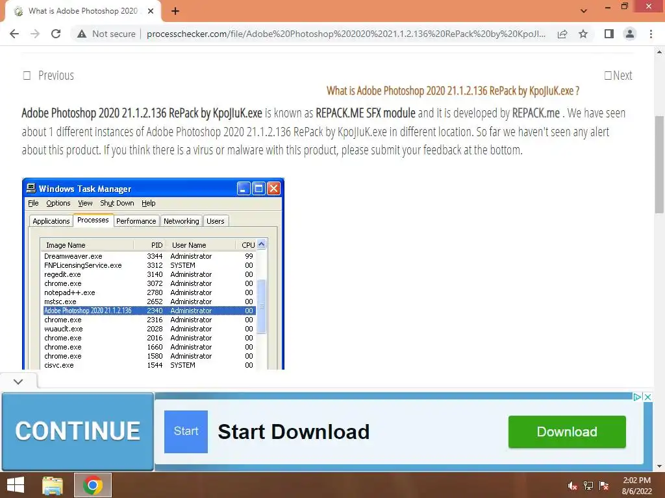Open File Explorer from the taskbar
The image size is (665, 498).
(x=53, y=485)
